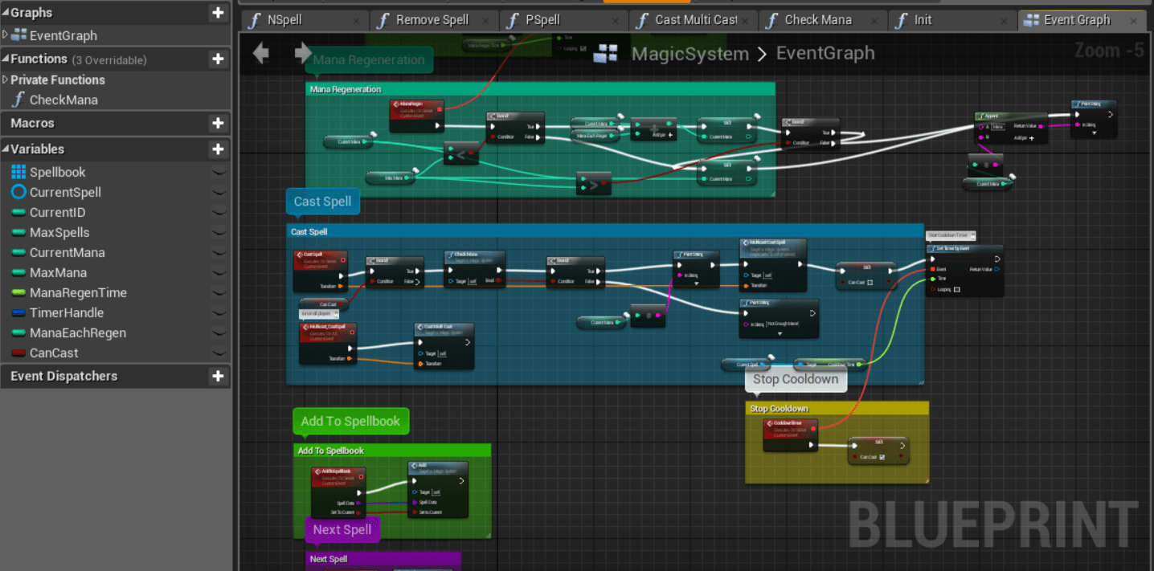Collapse the Functions section triangle
This screenshot has height=571, width=1154.
(5, 59)
